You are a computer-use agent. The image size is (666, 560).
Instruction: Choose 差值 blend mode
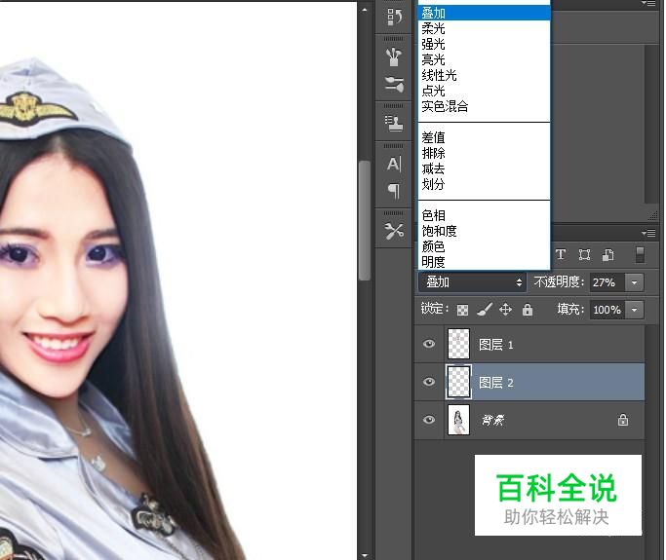(x=485, y=137)
